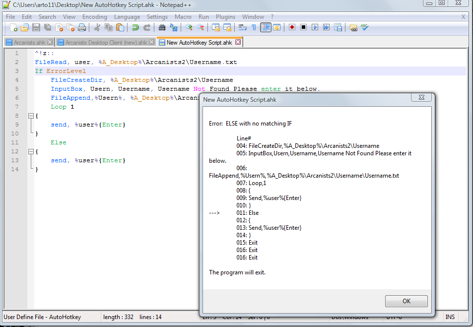Open the ? help menu
Viewport: 473px width, 327px height.
coord(272,17)
